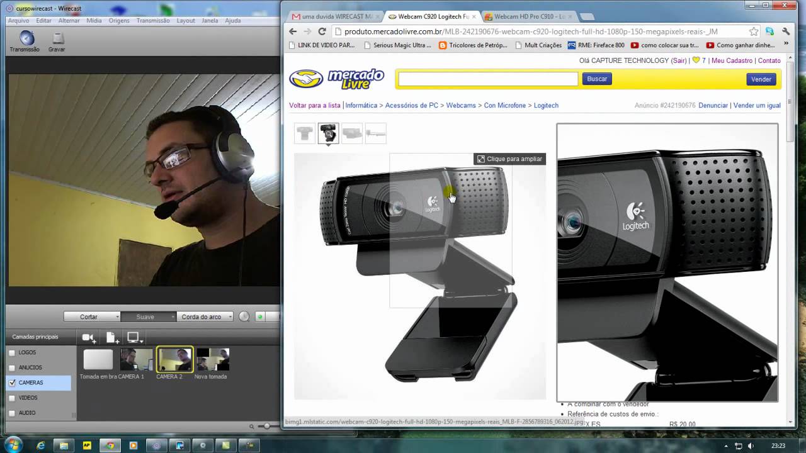Enable the AUDIO layer checkbox

pyautogui.click(x=12, y=413)
